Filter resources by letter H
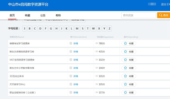This screenshot has width=170, height=99. tap(57, 29)
